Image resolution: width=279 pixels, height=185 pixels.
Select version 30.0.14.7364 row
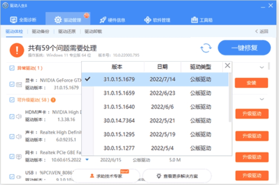pos(155,120)
